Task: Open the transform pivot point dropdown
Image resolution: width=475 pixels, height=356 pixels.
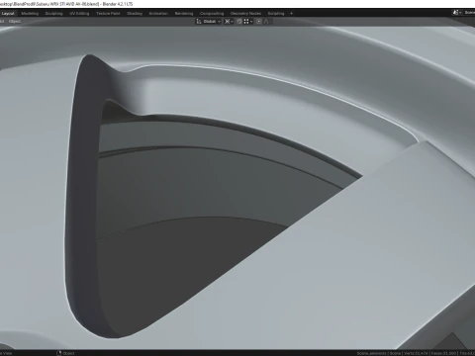Action: [229, 22]
